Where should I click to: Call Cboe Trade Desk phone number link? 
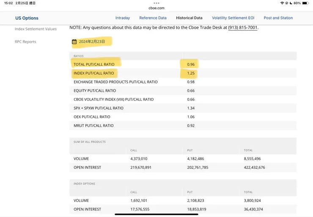pyautogui.click(x=242, y=28)
